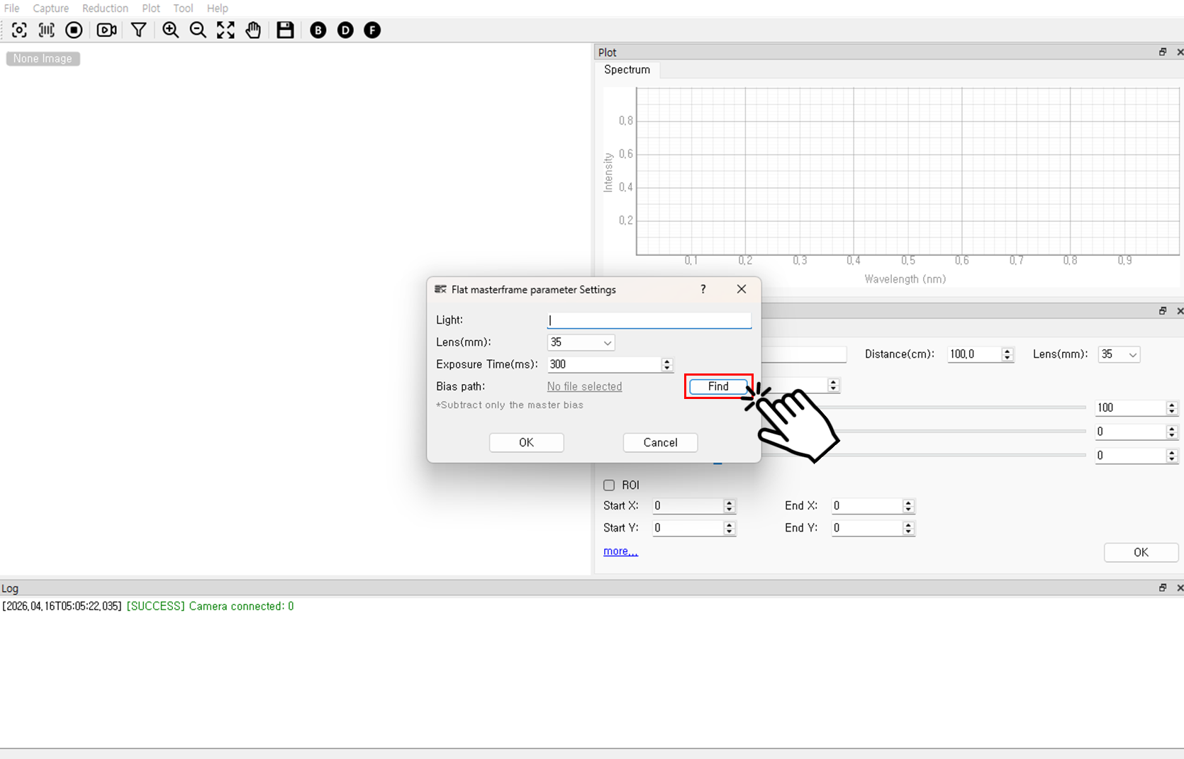
Task: Adjust the End X spinner arrows
Action: click(x=908, y=506)
